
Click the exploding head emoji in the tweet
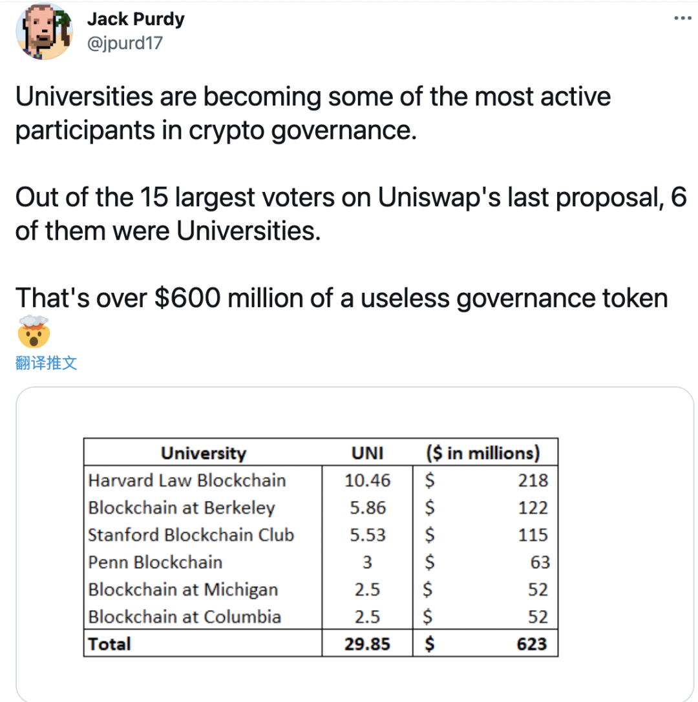click(x=33, y=332)
